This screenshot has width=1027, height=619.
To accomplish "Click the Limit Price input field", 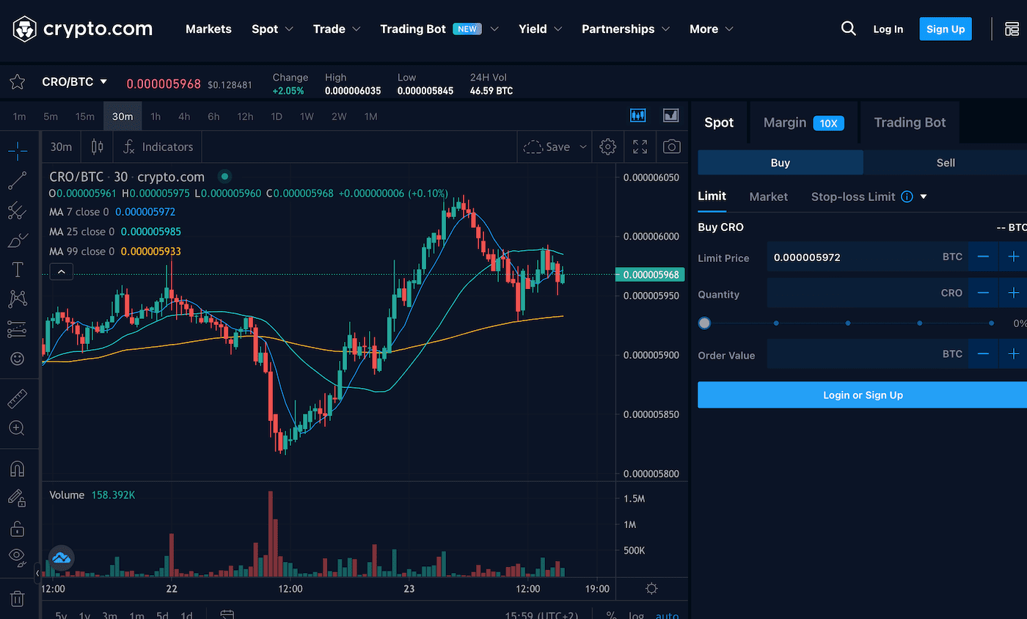I will [x=867, y=257].
